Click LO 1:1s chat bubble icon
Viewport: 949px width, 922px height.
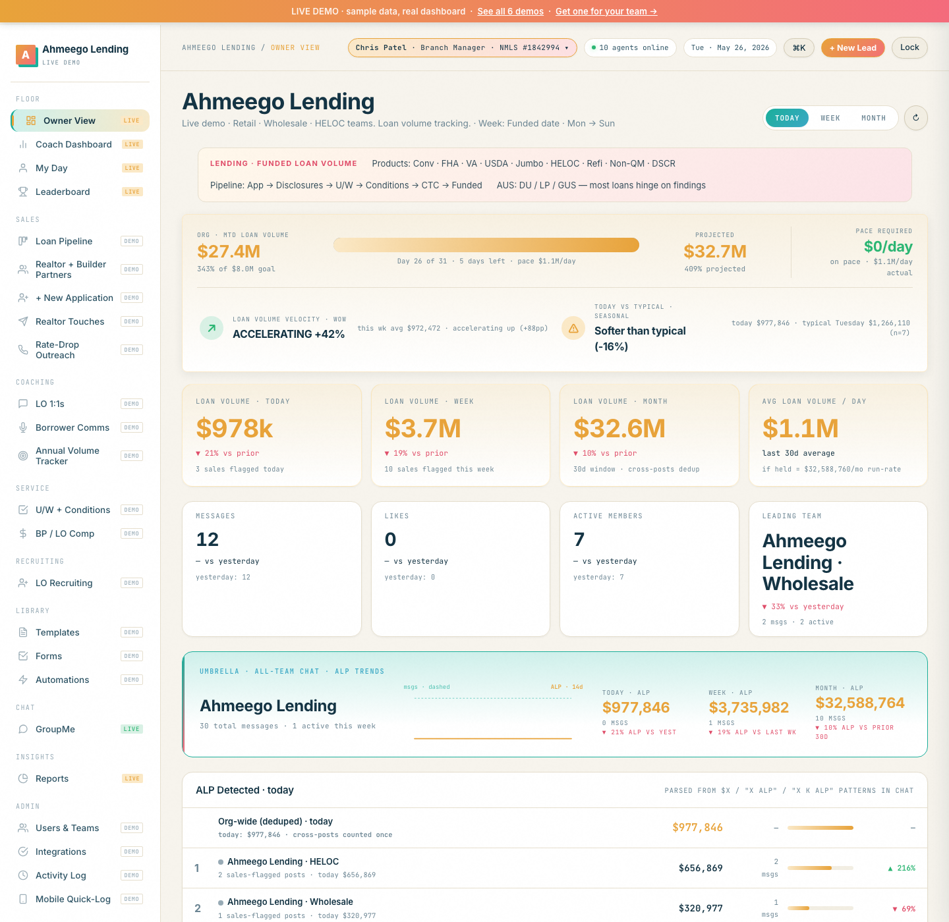pyautogui.click(x=23, y=404)
